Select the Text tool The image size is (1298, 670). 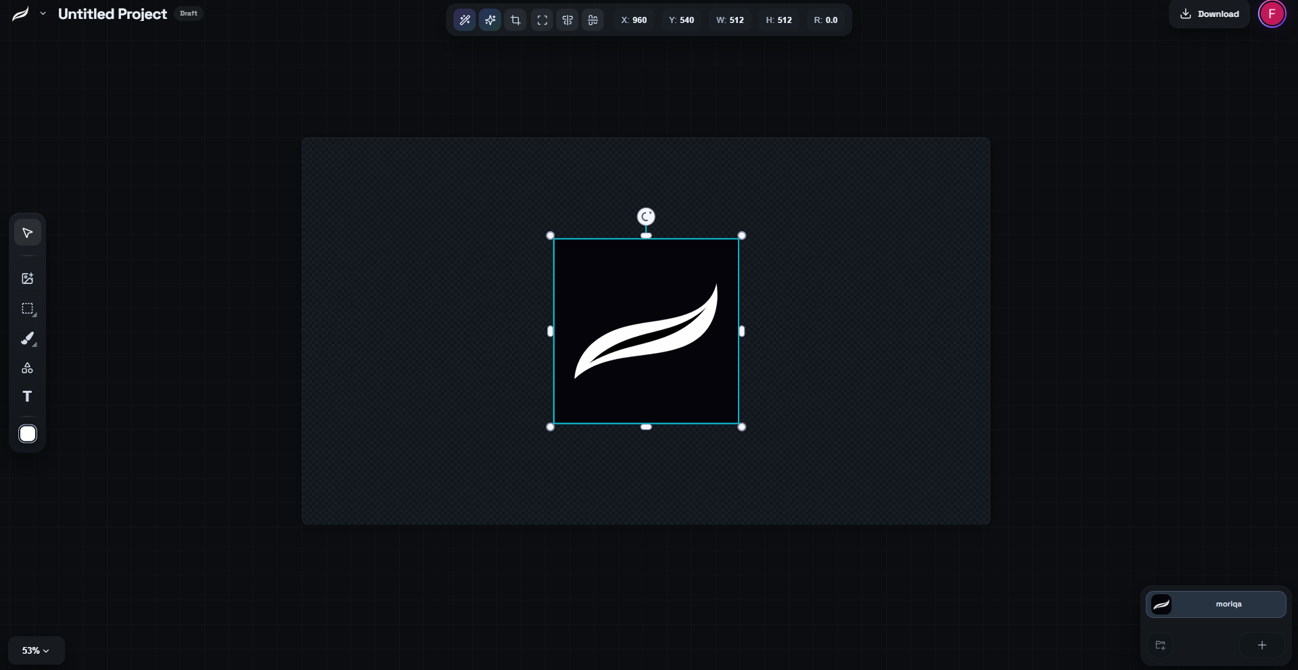[x=28, y=397]
